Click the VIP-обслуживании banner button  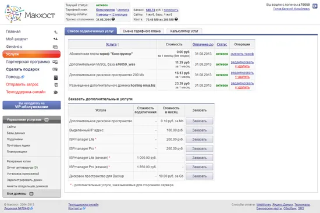(31, 105)
